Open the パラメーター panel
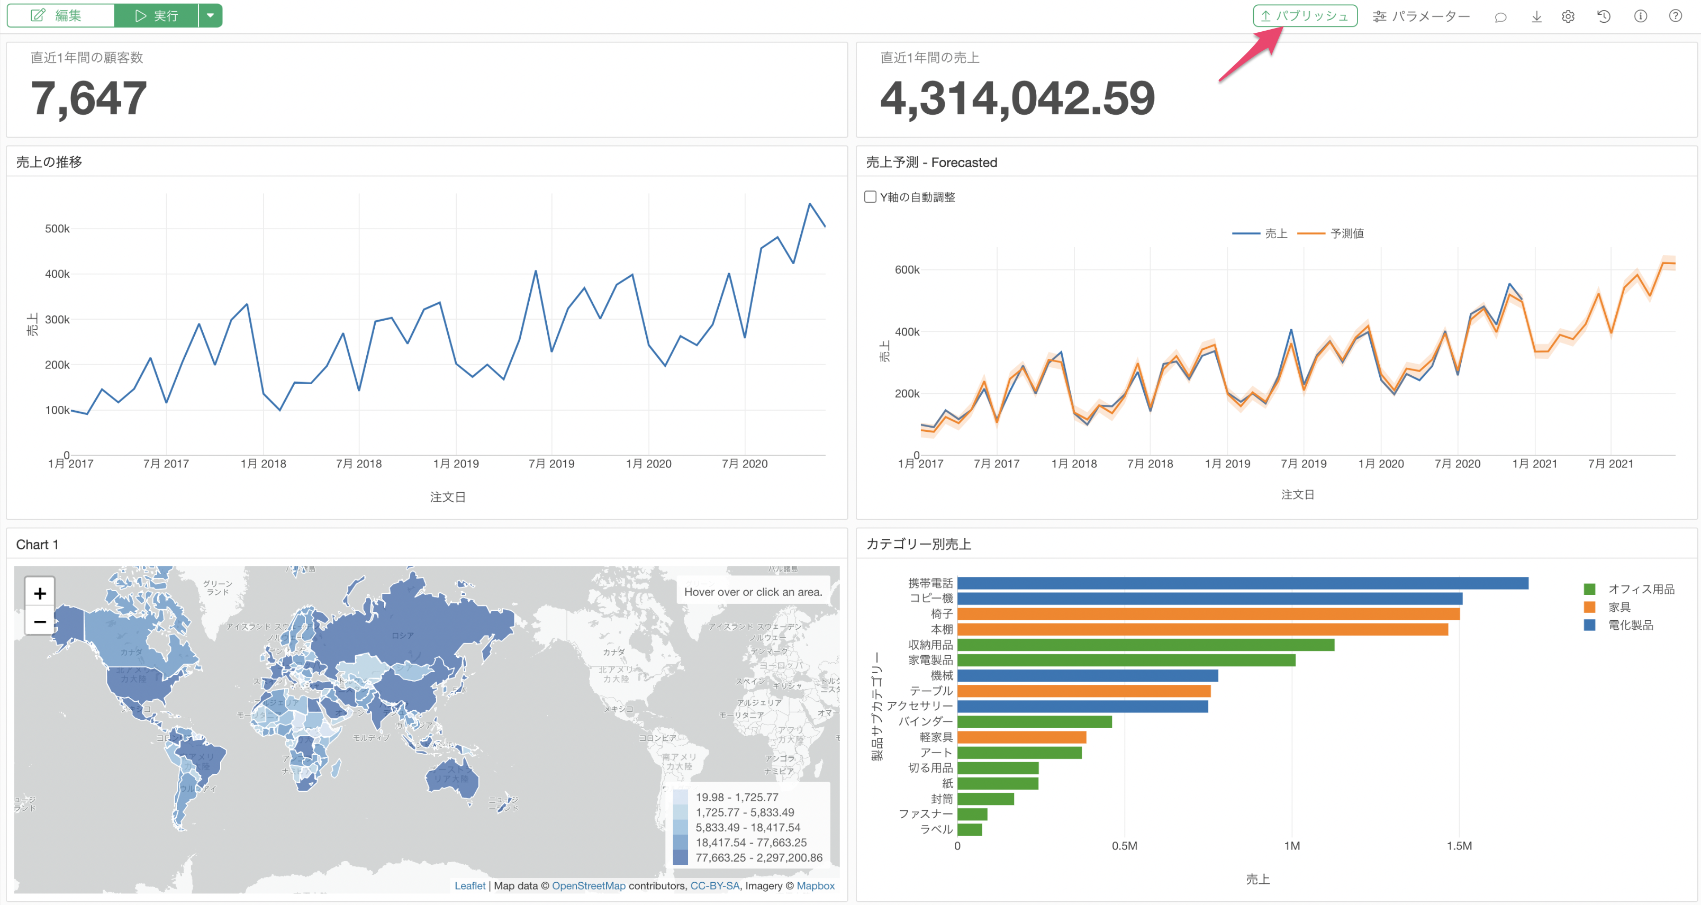The width and height of the screenshot is (1701, 905). [x=1421, y=17]
